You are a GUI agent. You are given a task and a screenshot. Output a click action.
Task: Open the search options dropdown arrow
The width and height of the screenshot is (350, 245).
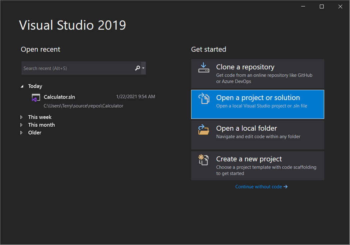143,68
